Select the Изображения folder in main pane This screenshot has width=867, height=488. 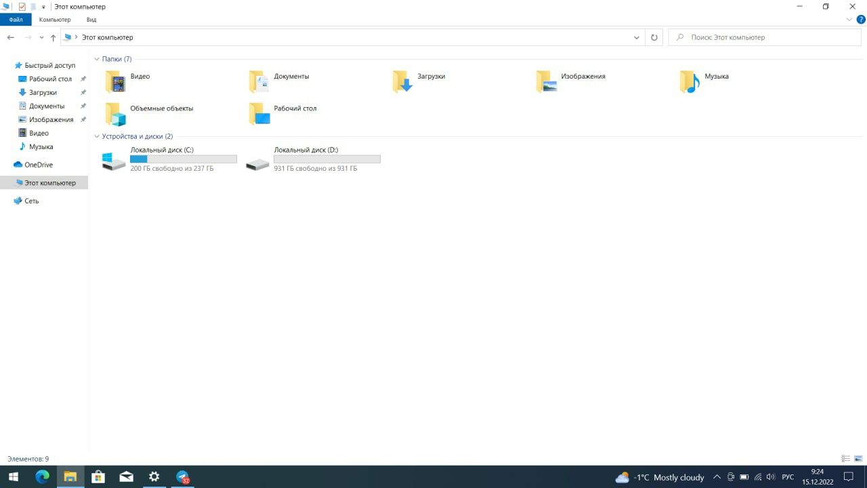coord(571,81)
